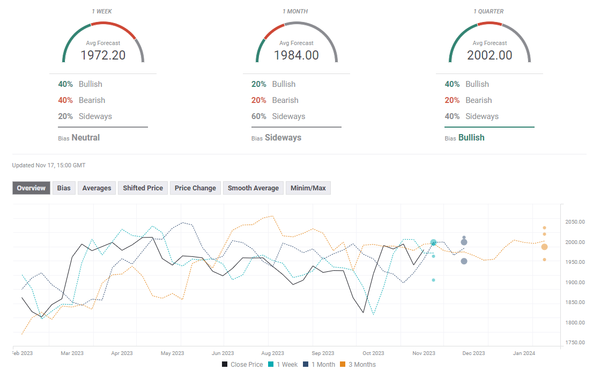Open the Bias chart tab
The width and height of the screenshot is (593, 377).
(64, 188)
